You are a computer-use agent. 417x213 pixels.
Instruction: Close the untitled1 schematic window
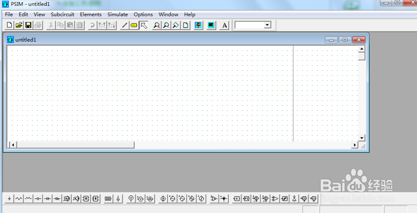[x=359, y=40]
